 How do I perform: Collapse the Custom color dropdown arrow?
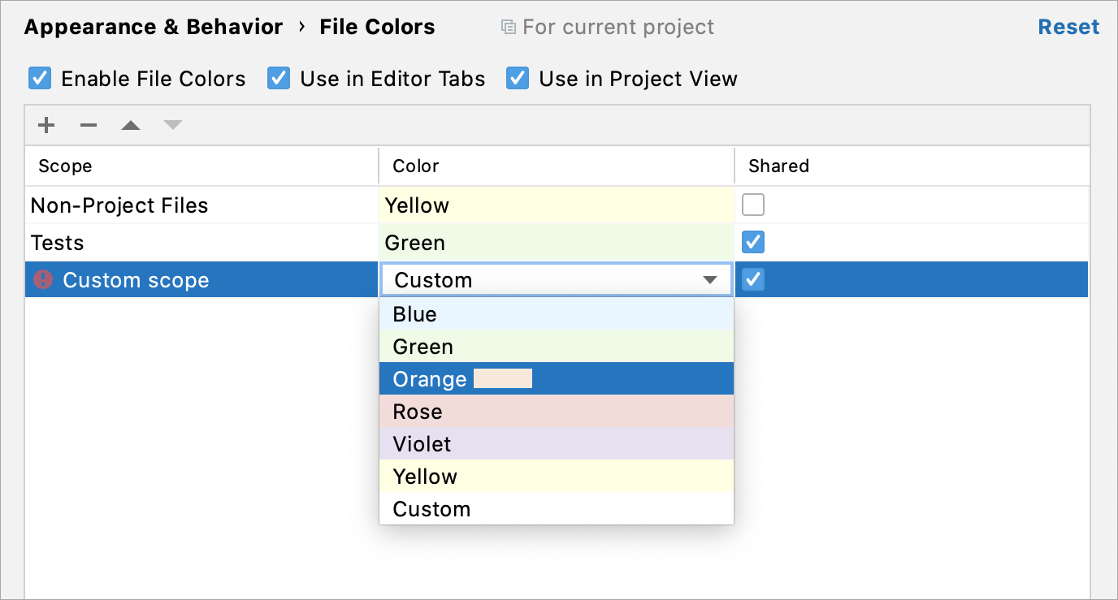[x=710, y=280]
